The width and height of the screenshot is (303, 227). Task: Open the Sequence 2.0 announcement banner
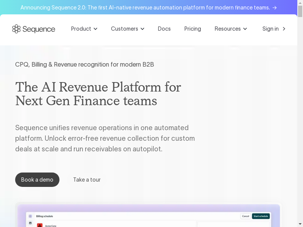pyautogui.click(x=145, y=8)
